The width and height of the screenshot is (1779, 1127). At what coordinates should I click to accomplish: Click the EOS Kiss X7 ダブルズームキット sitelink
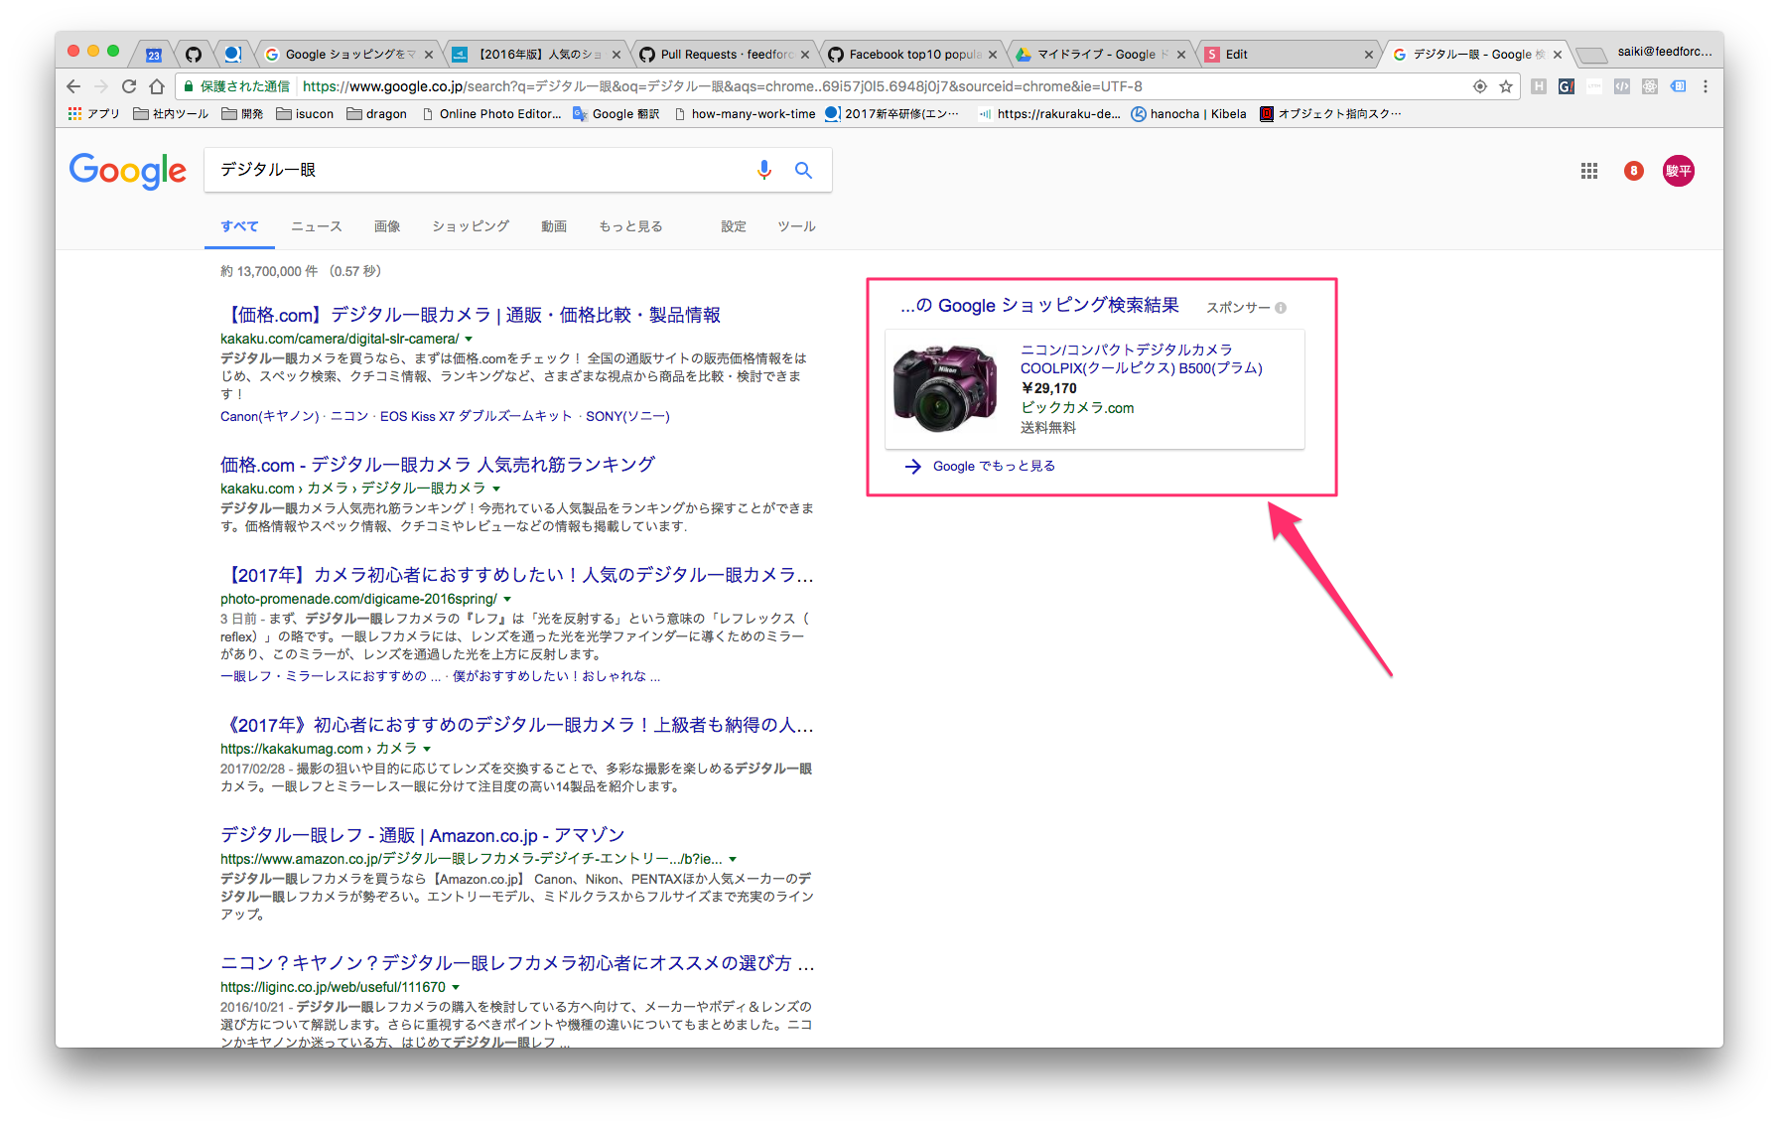(x=476, y=417)
